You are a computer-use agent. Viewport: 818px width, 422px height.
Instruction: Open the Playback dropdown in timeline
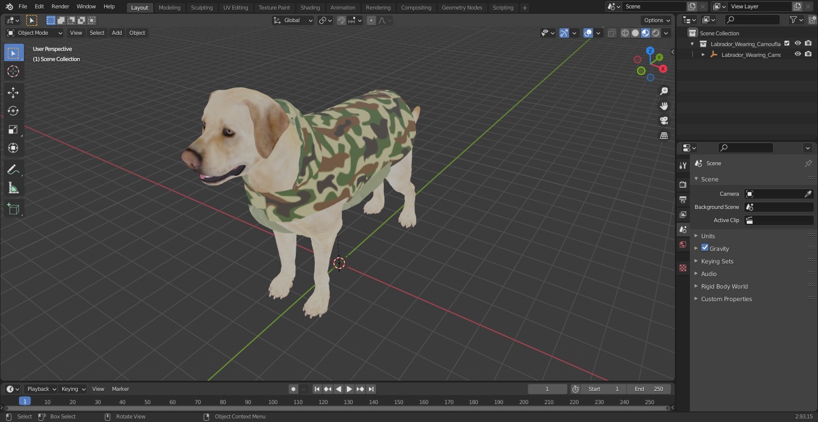(x=41, y=389)
